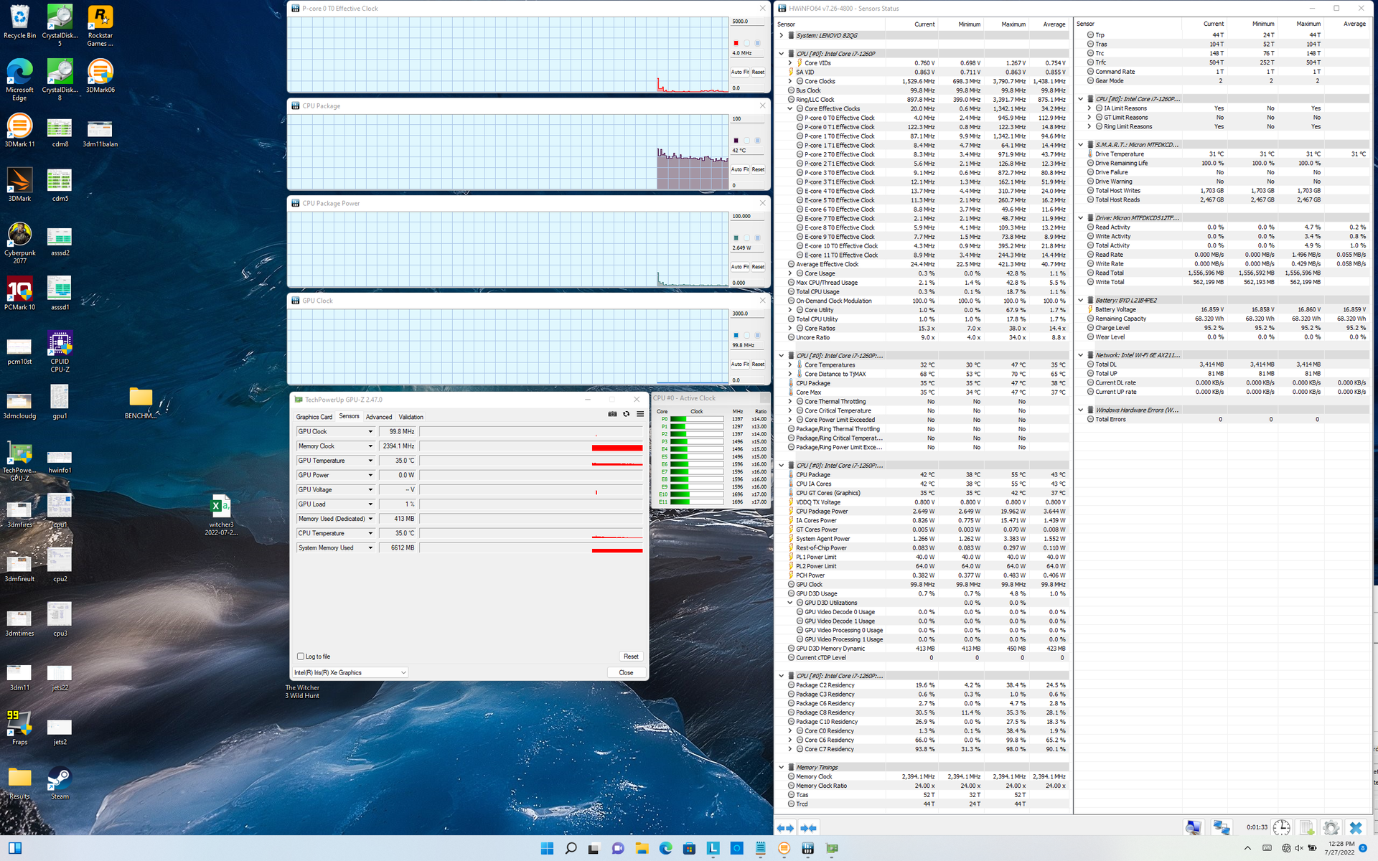Open Intel Iris Xe Graphics selector
The image size is (1378, 861).
(x=350, y=673)
